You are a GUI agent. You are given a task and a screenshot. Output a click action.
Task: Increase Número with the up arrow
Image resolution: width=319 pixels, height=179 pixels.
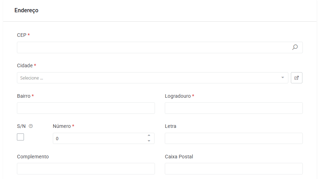pyautogui.click(x=149, y=135)
